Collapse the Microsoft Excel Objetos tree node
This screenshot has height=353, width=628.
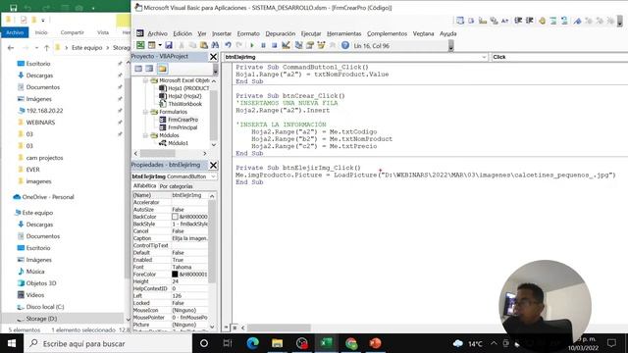click(x=145, y=80)
